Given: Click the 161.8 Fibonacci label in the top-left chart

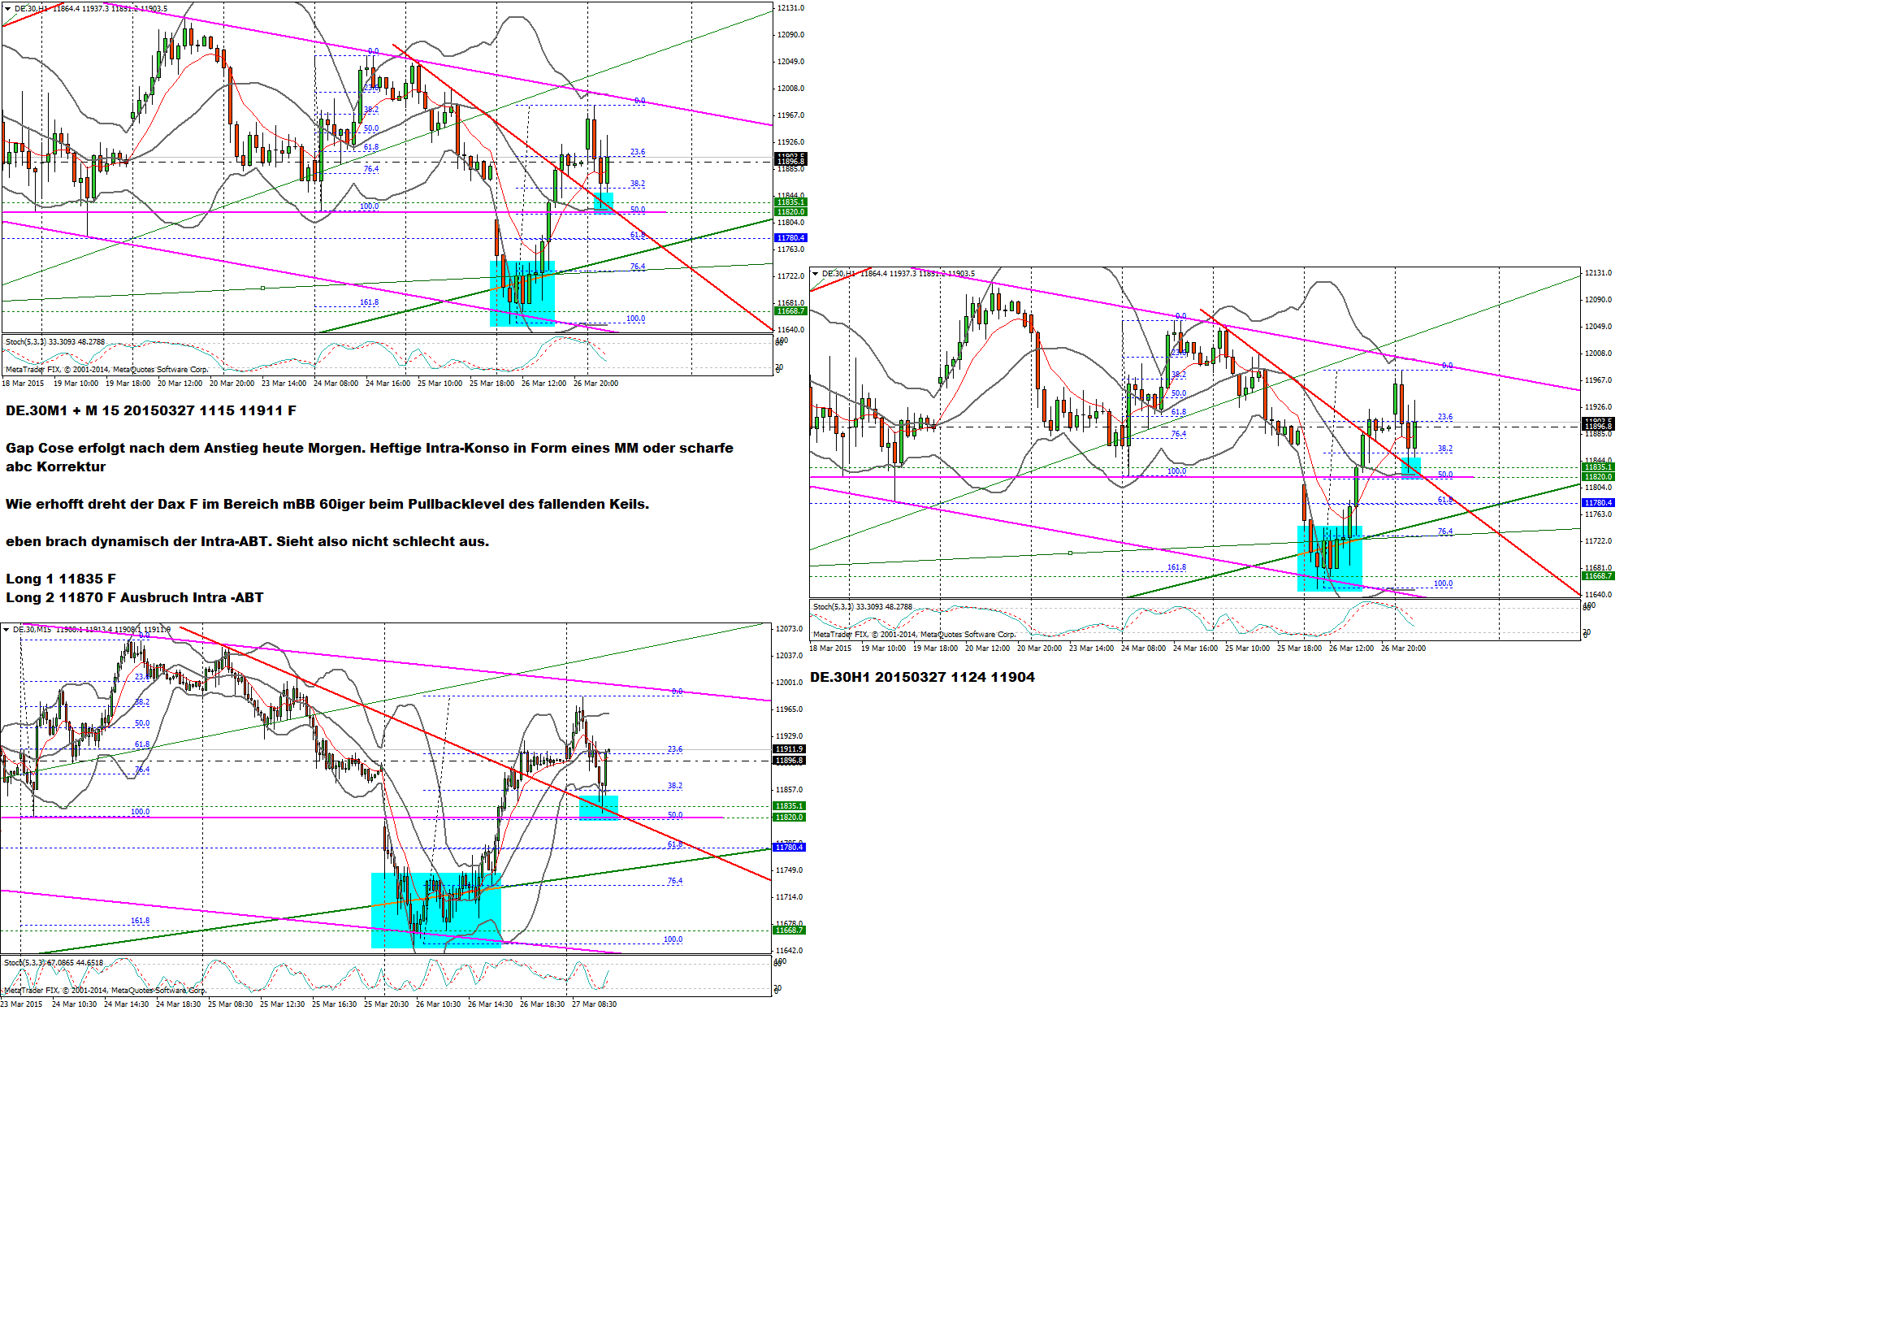Looking at the screenshot, I should pos(369,303).
